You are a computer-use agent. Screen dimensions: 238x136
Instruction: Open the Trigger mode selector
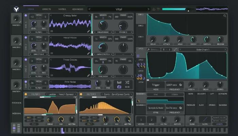point(156,85)
